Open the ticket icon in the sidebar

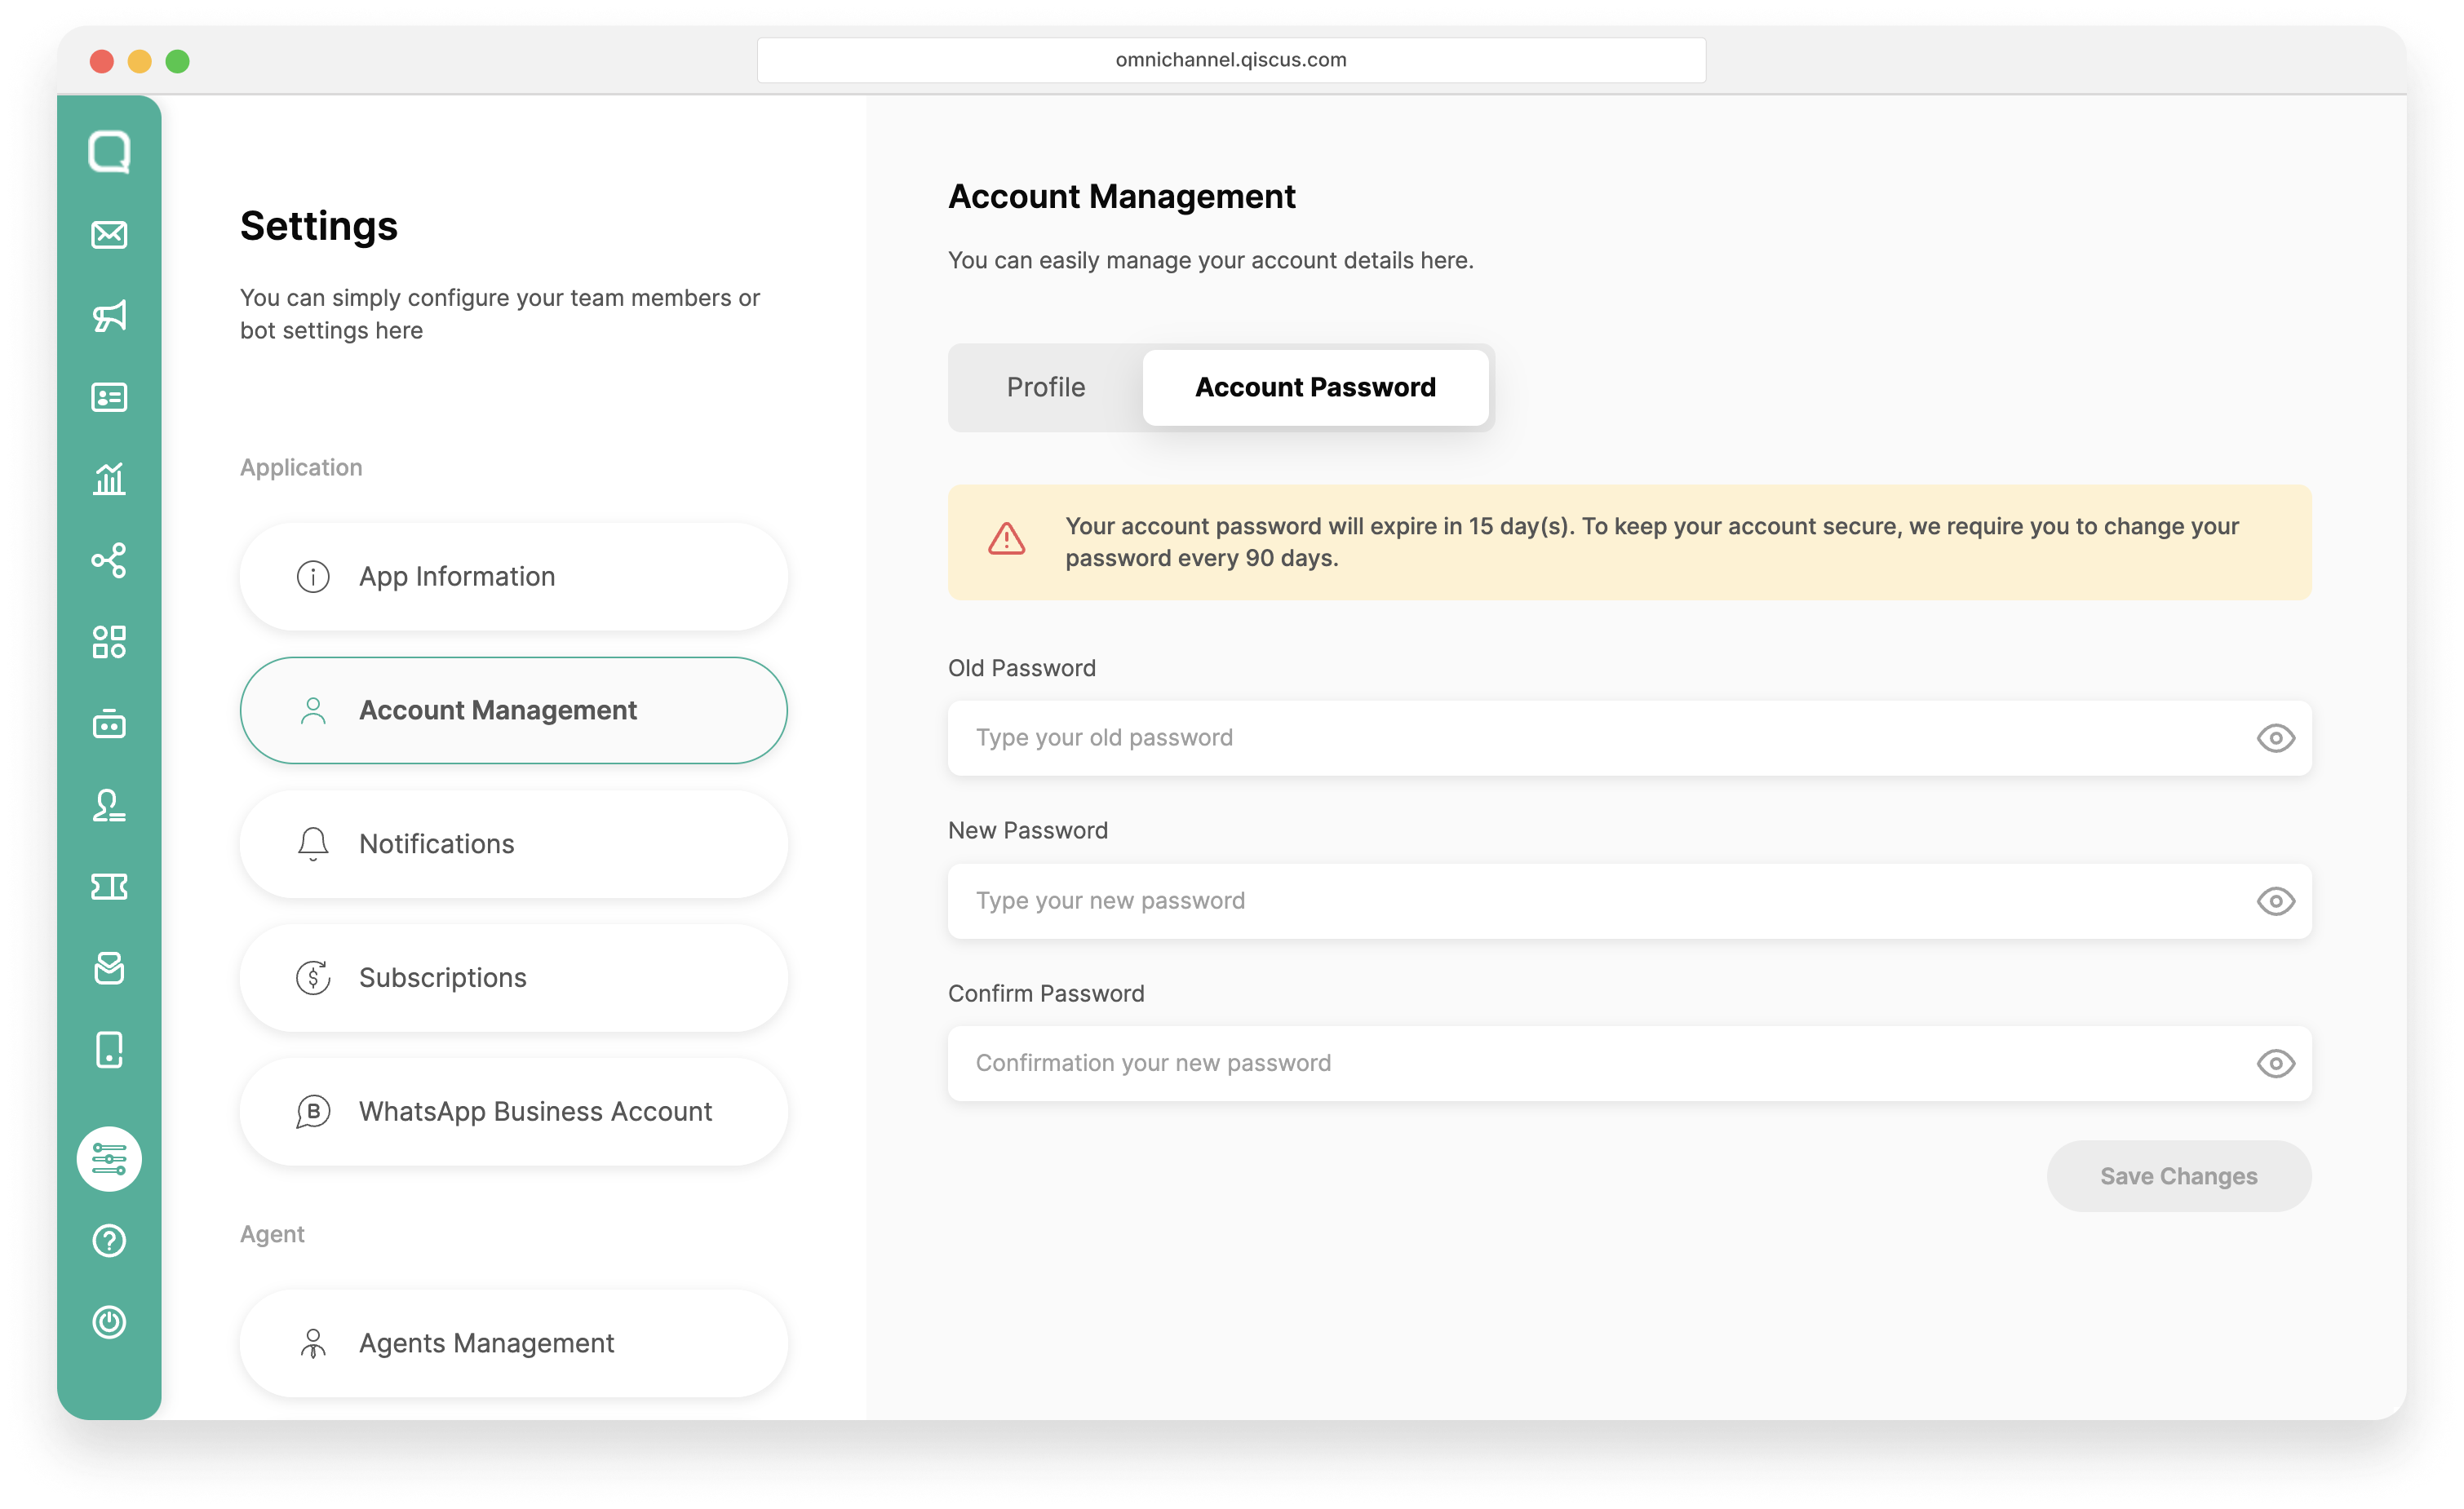tap(109, 886)
